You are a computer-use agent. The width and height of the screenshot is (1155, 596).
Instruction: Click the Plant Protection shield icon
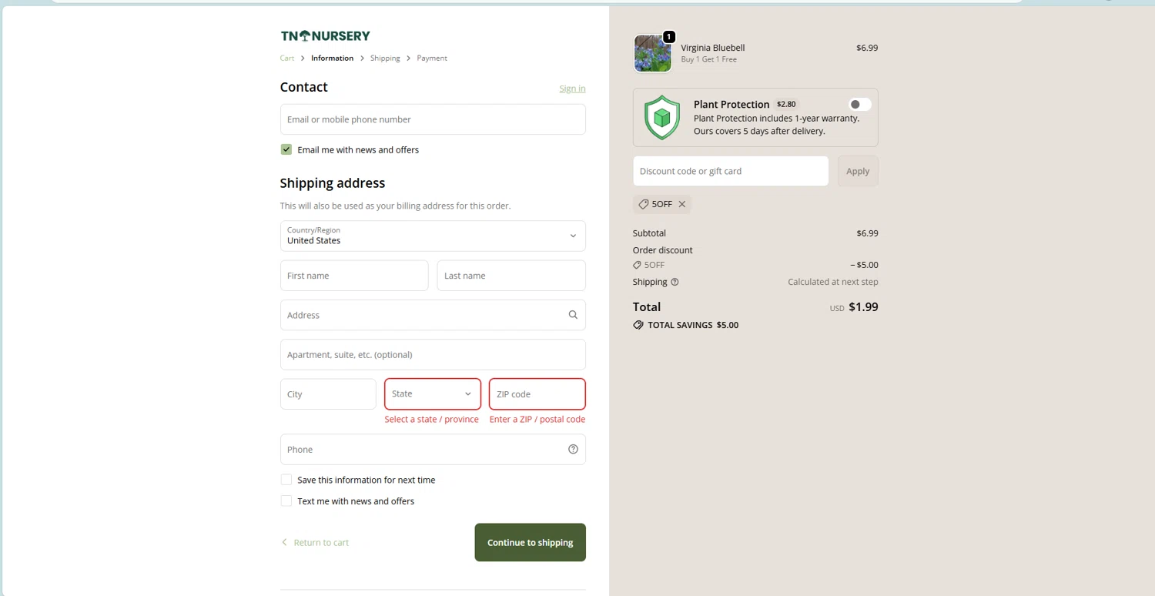pyautogui.click(x=662, y=118)
